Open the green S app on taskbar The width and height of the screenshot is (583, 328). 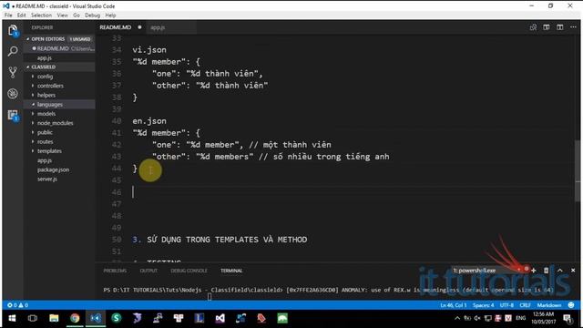pyautogui.click(x=117, y=318)
